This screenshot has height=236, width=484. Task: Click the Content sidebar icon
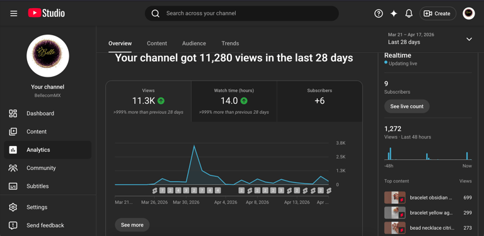click(x=13, y=132)
